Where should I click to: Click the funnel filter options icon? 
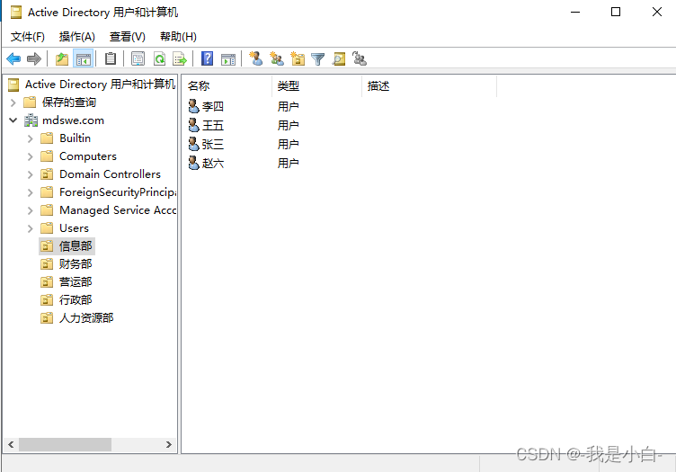click(x=317, y=59)
